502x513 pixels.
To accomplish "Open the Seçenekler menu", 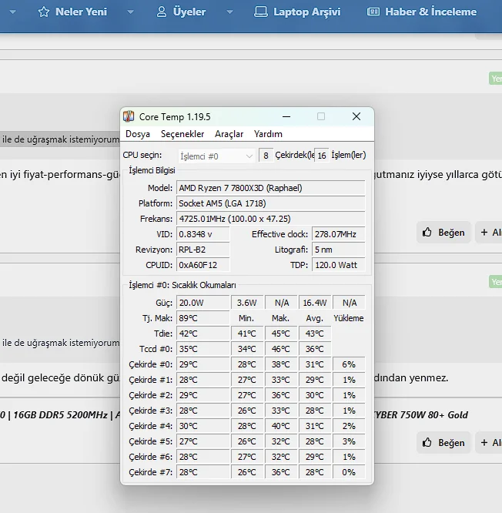I will tap(182, 134).
